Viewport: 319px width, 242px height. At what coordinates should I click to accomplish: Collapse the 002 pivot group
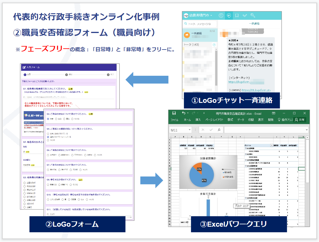(x=246, y=154)
